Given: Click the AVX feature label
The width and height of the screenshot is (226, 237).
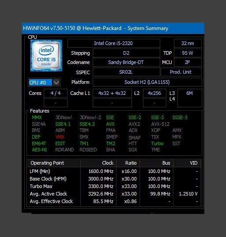Looking at the screenshot, I should [110, 124].
